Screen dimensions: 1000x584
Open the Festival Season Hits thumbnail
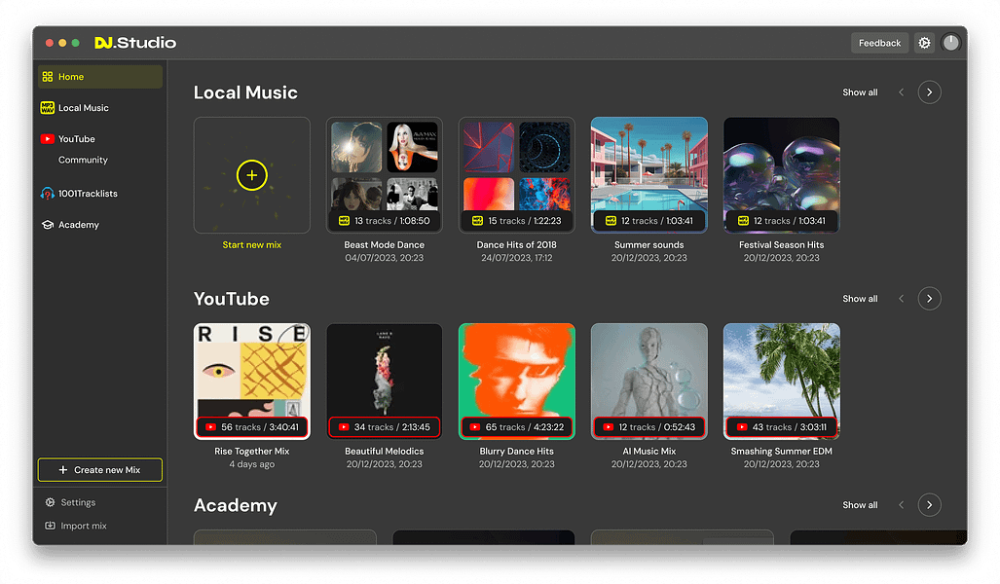tap(781, 174)
